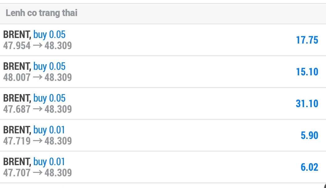The image size is (326, 188).
Task: Select the profit value 5.90
Action: tap(309, 135)
